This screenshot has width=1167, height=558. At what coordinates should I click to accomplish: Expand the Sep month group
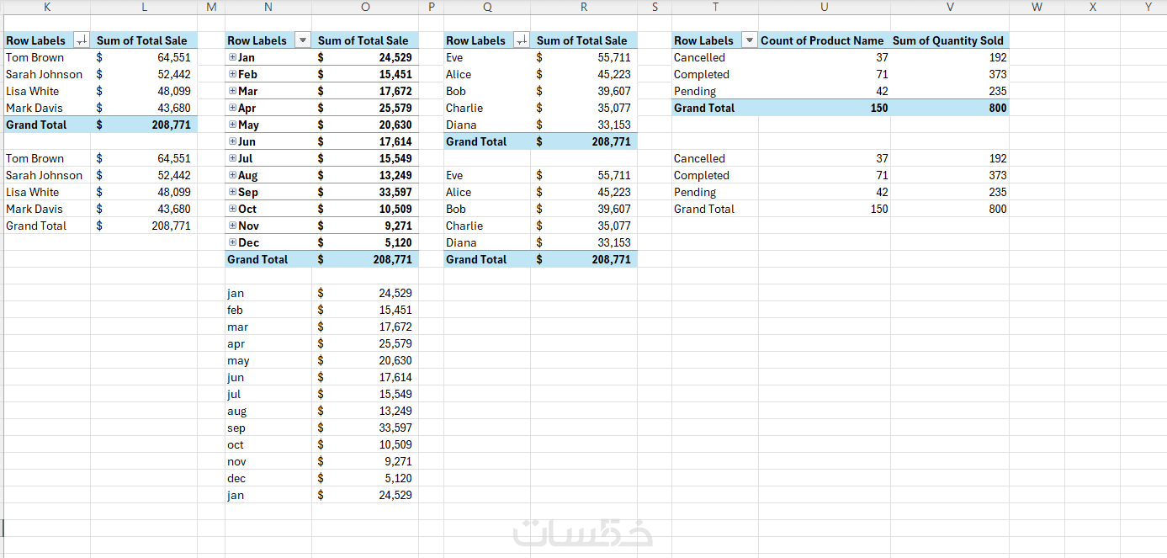(x=232, y=192)
